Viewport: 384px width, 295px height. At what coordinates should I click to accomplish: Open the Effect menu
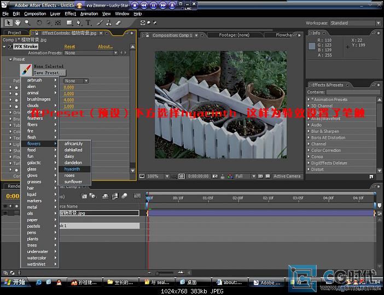click(70, 14)
